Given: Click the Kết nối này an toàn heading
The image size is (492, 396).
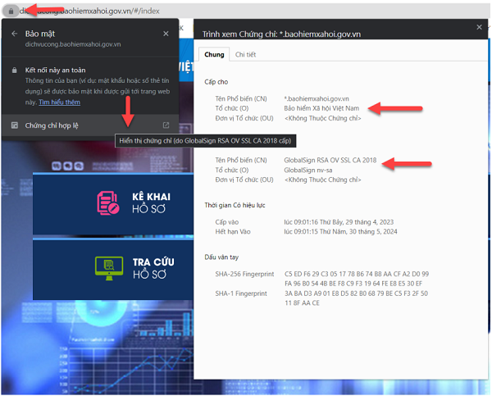Looking at the screenshot, I should pos(55,71).
